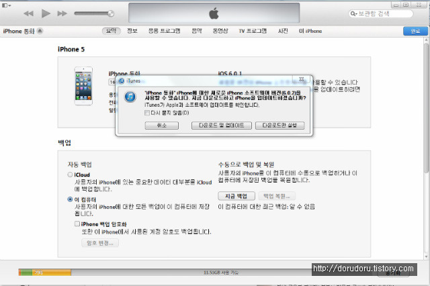
Task: Eject the iPhone using the eject icon
Action: click(x=40, y=31)
